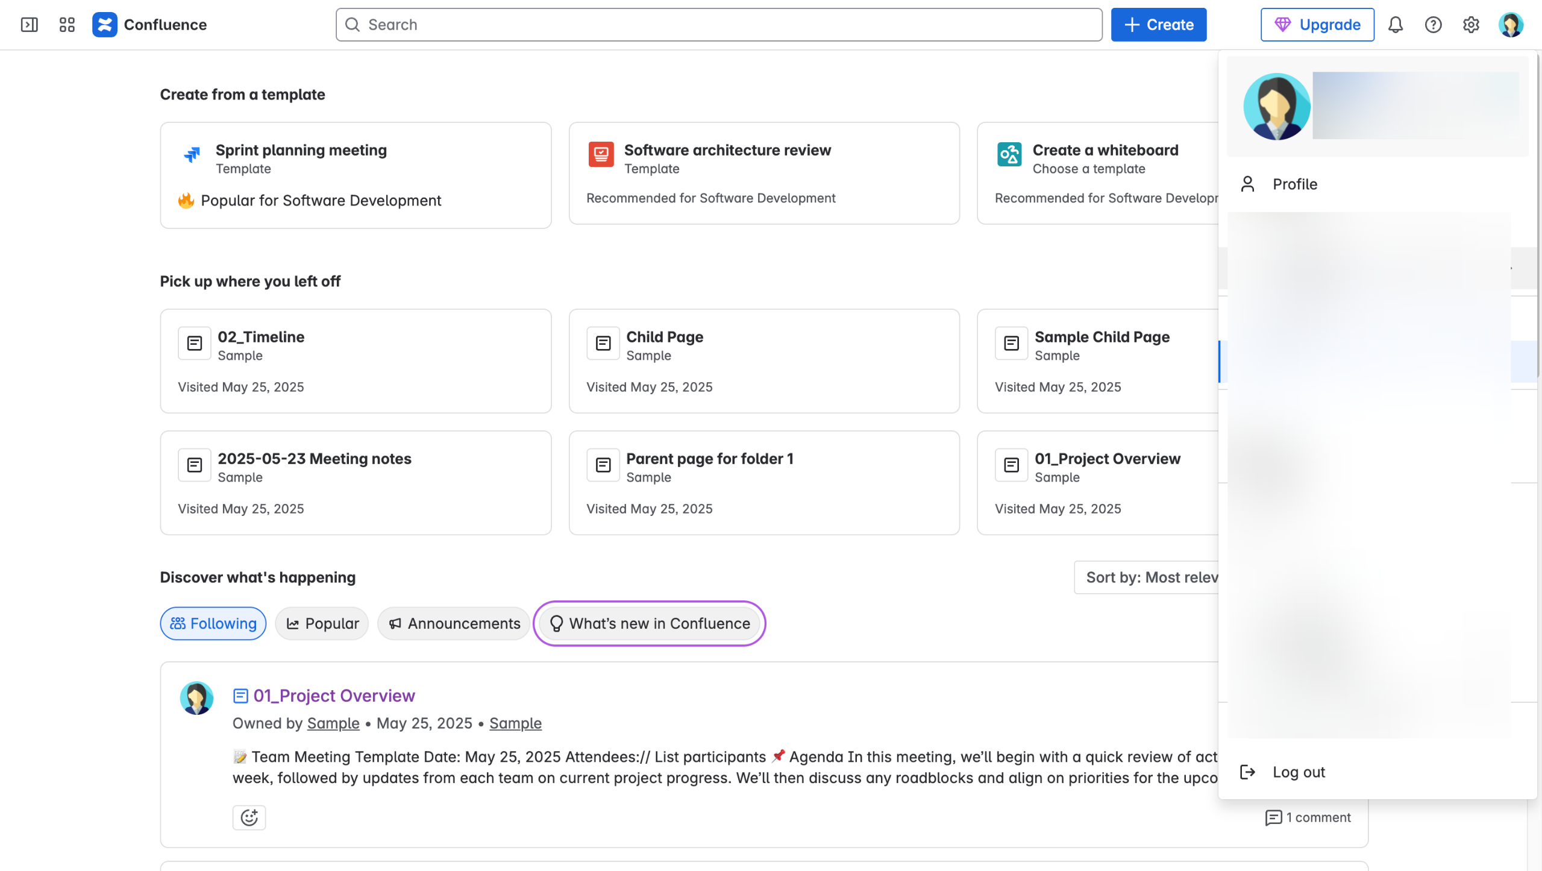Click the page icon for Child Page
Image resolution: width=1542 pixels, height=871 pixels.
[x=603, y=343]
